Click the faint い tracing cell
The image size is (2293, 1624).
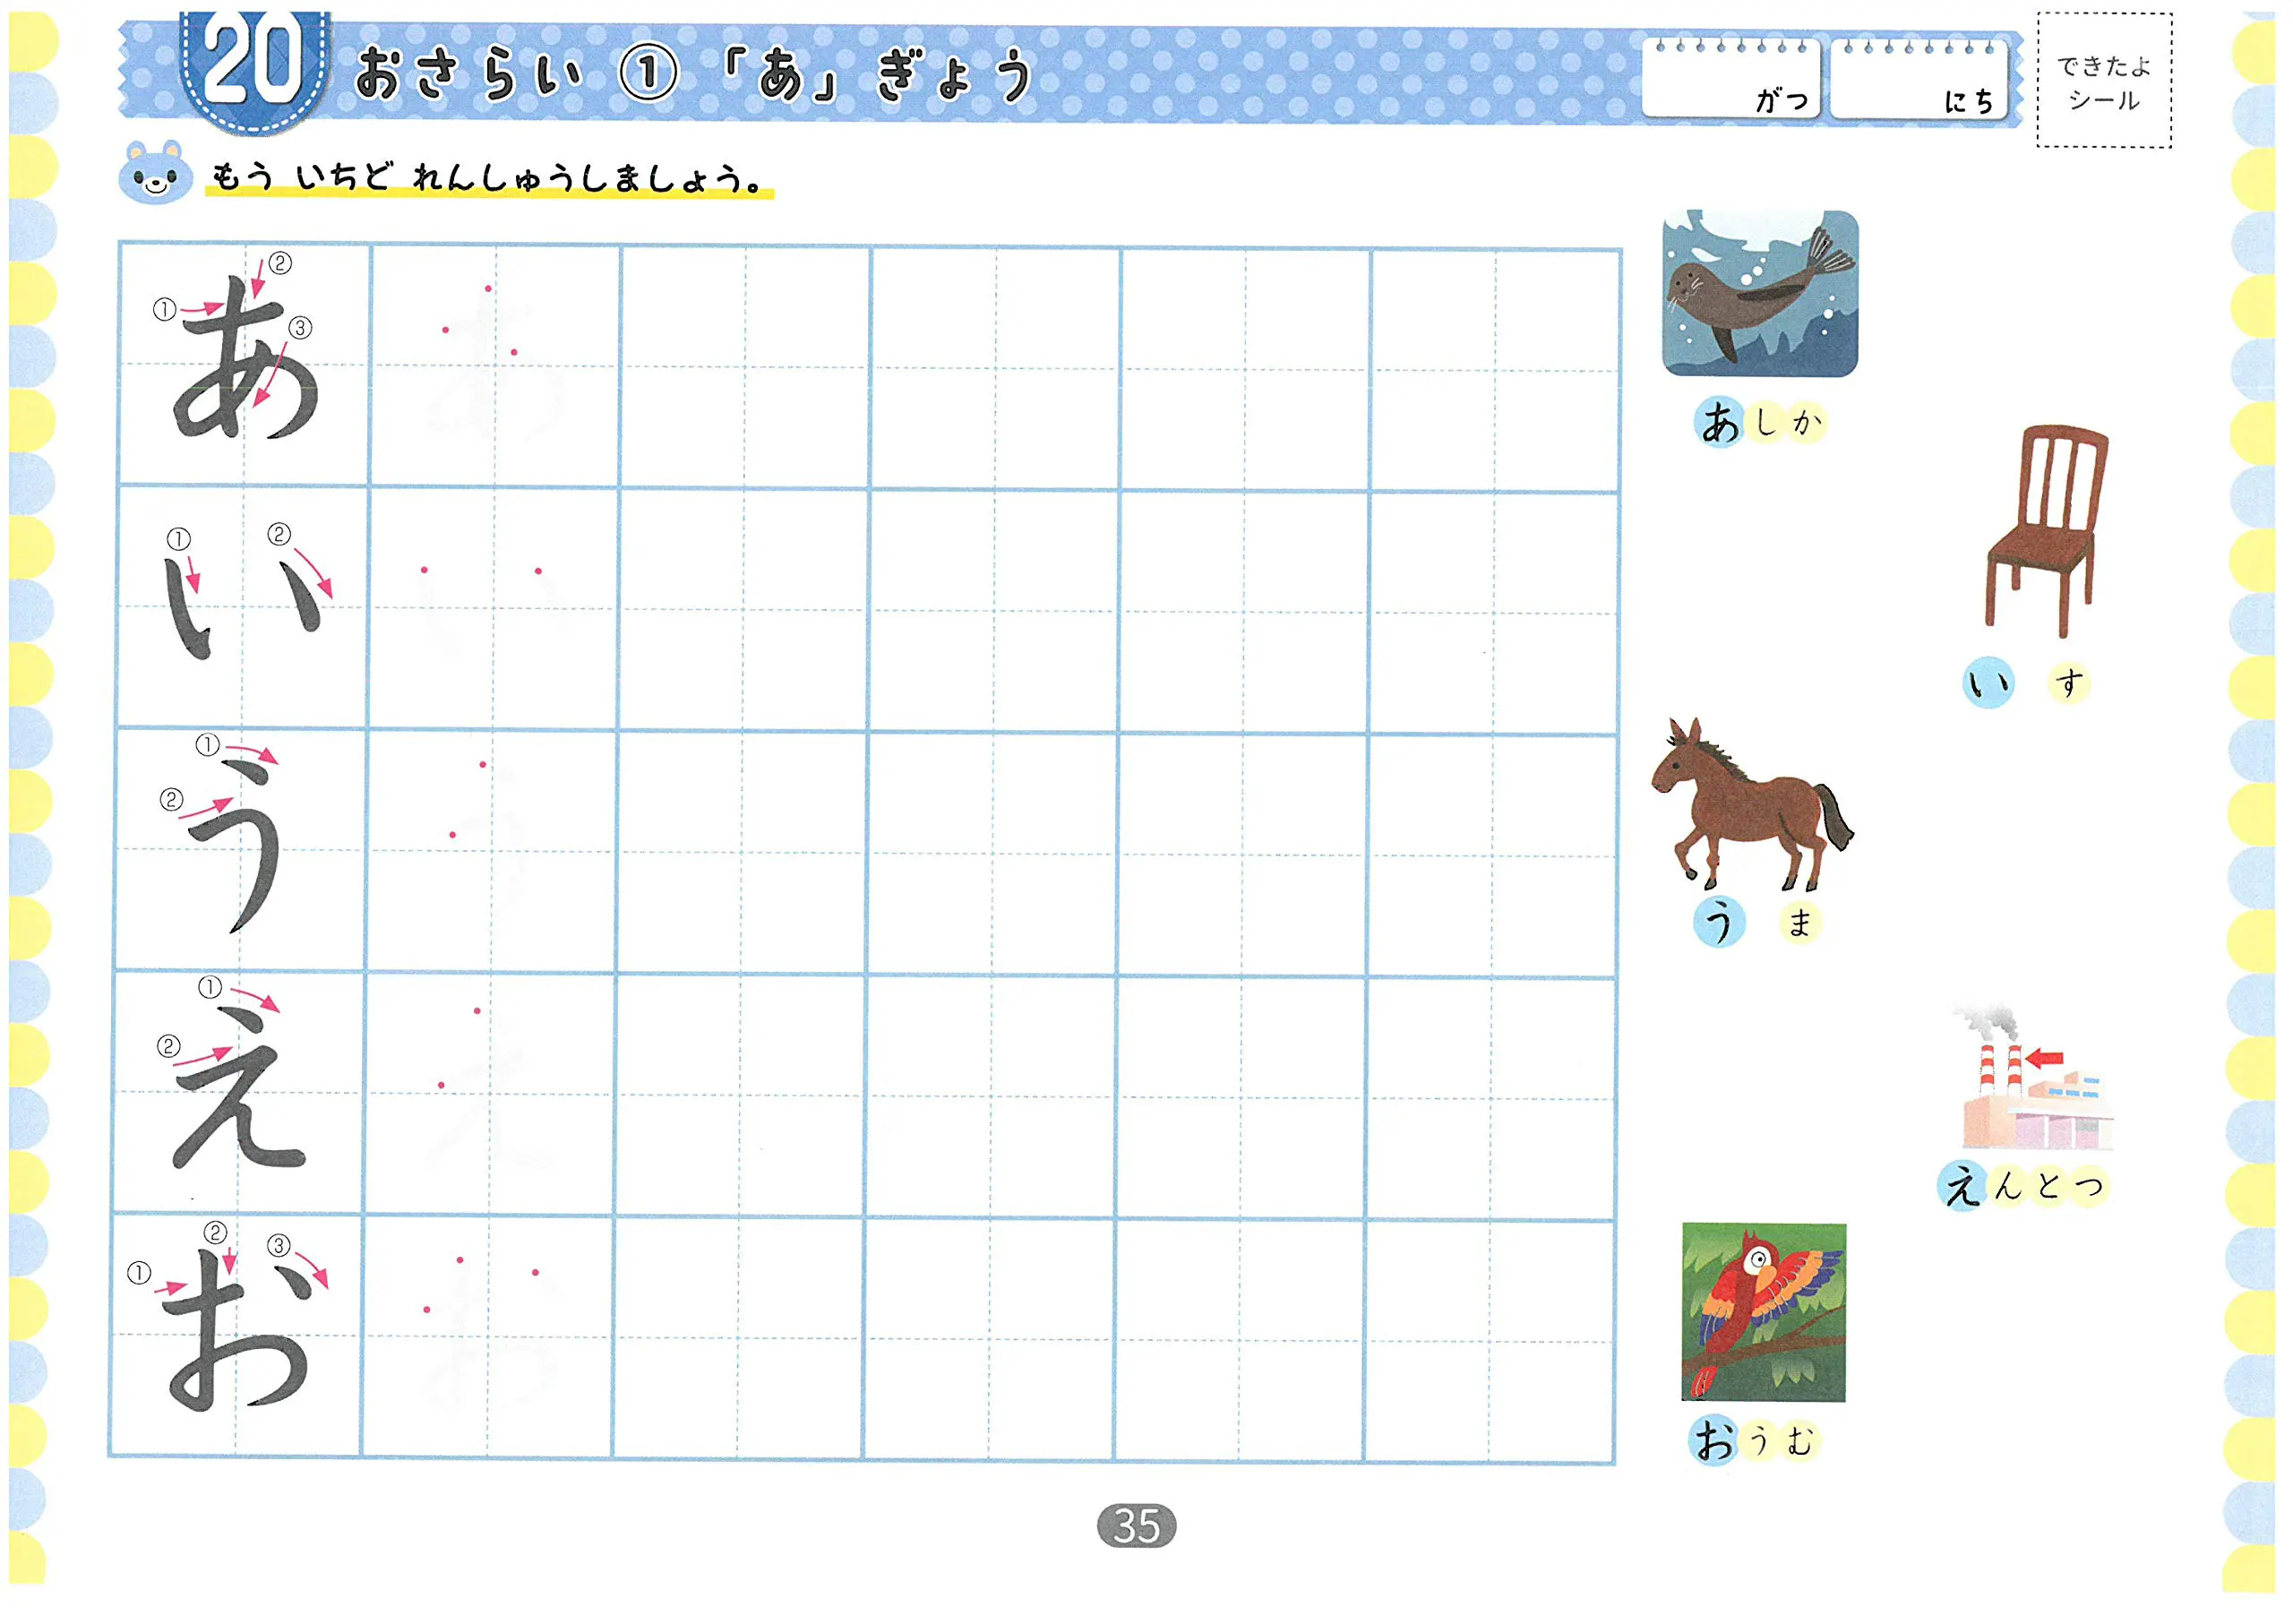pyautogui.click(x=494, y=609)
